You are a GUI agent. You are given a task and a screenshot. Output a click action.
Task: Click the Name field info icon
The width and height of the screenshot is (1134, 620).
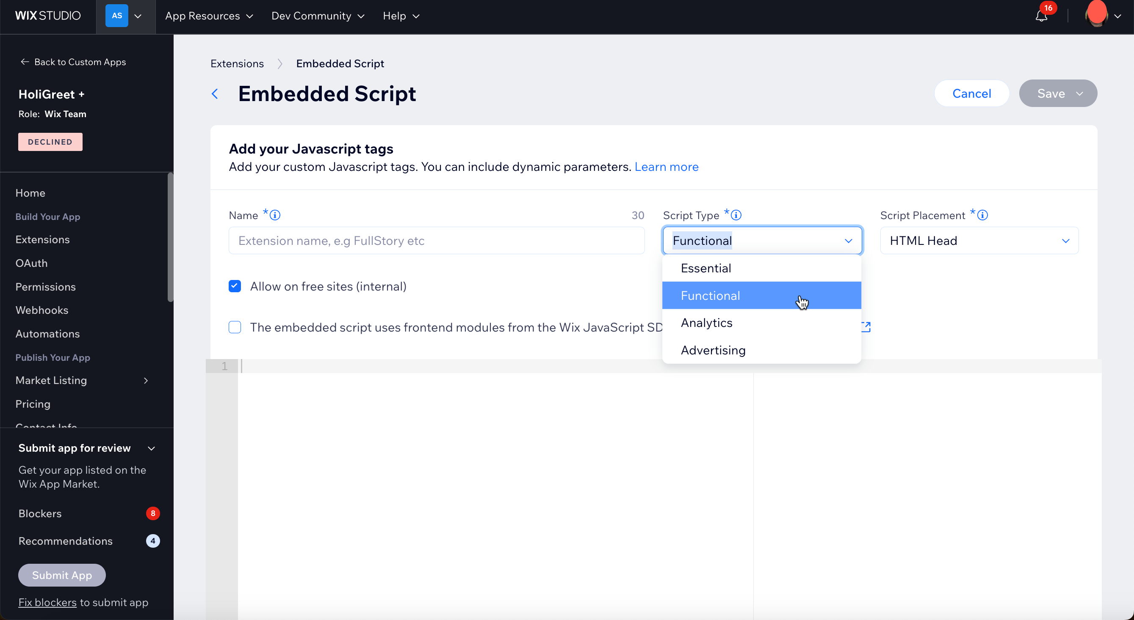[275, 215]
